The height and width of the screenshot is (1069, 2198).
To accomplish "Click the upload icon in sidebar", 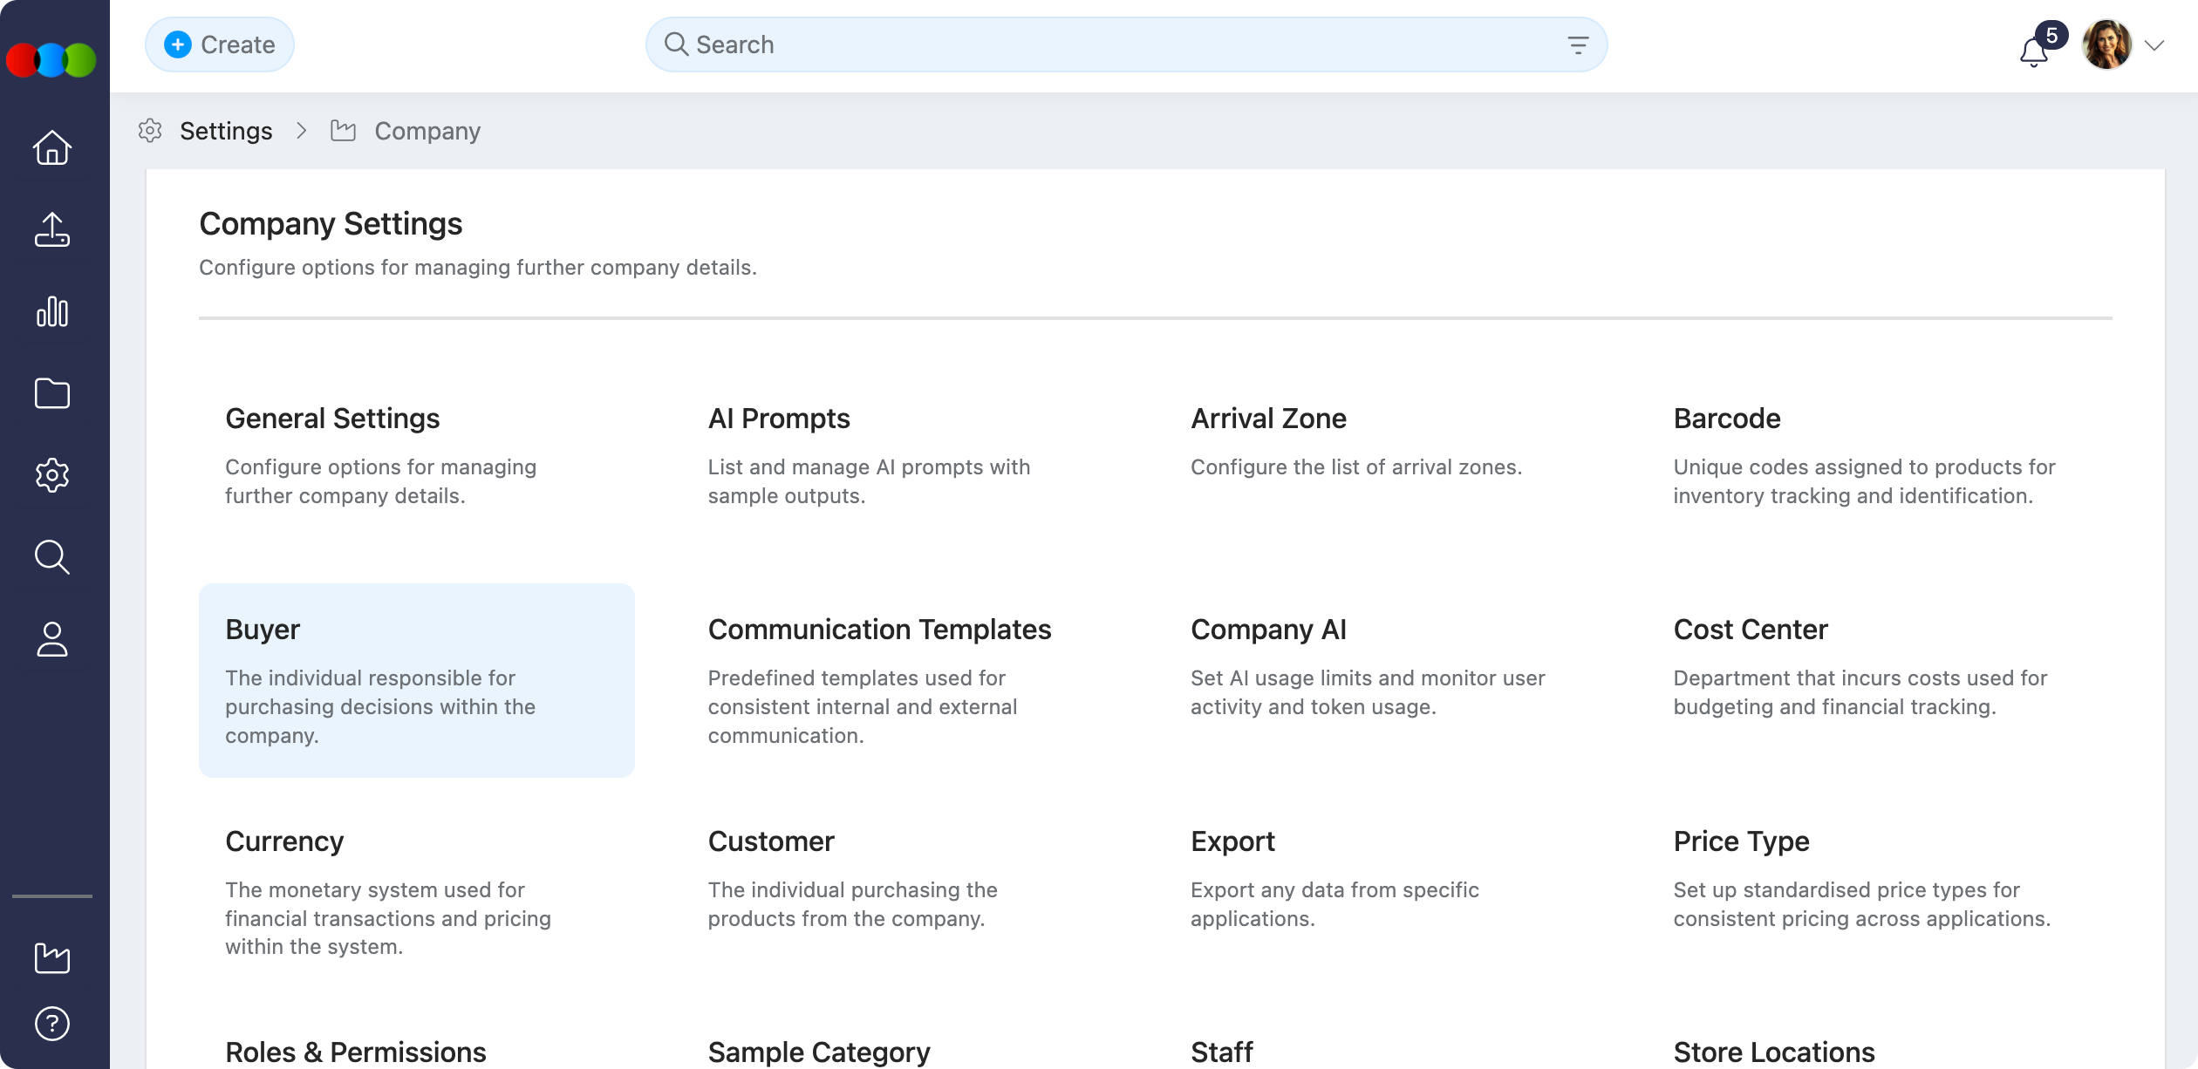I will point(52,229).
